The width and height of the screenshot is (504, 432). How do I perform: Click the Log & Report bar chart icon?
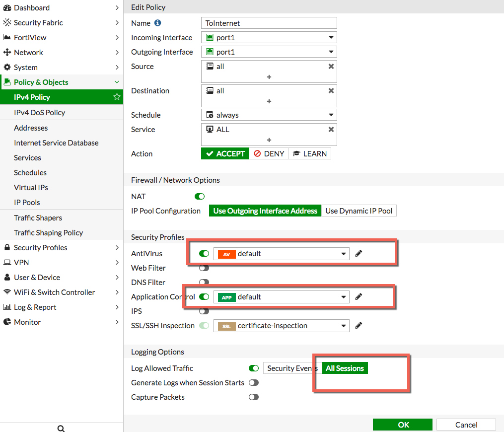point(7,307)
